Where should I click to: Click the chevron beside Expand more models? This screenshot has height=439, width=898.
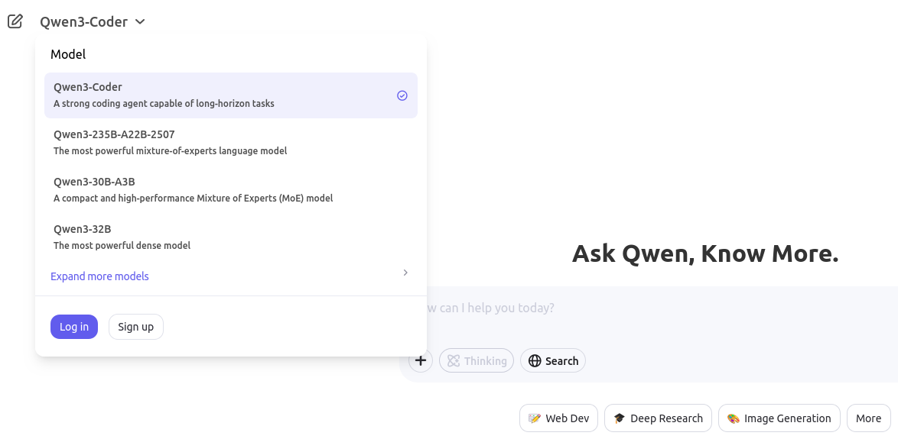coord(405,273)
